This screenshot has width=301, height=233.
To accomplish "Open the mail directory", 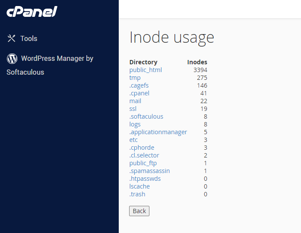I will 135,101.
